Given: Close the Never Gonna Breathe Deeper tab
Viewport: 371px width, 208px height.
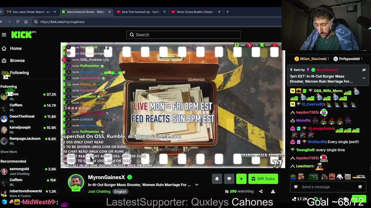Looking at the screenshot, I should click(x=219, y=12).
